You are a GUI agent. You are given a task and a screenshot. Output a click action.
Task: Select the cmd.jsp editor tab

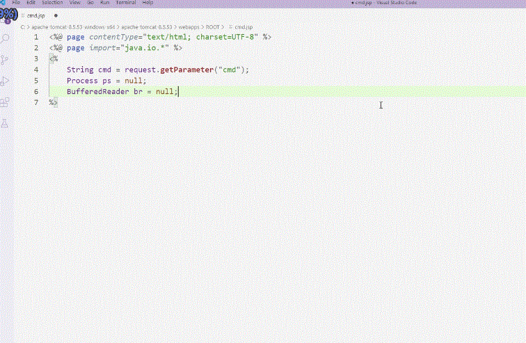pyautogui.click(x=35, y=16)
